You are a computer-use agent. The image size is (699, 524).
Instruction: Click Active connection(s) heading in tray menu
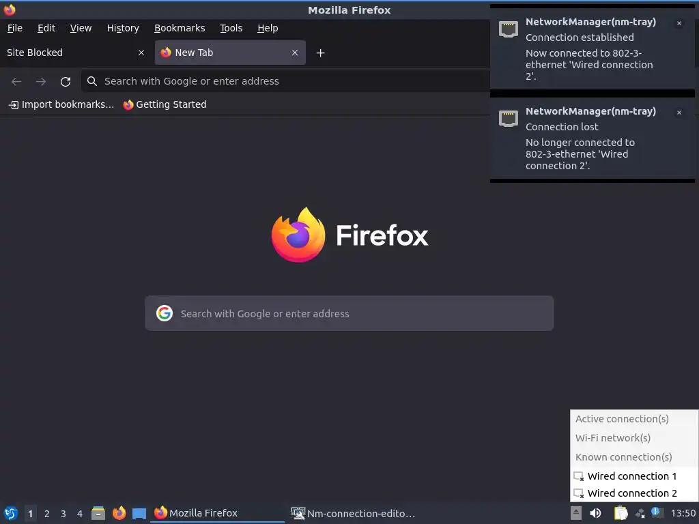click(x=622, y=419)
